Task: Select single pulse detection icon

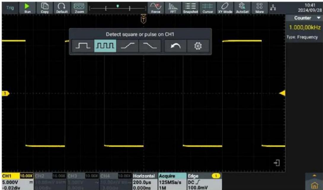Action: 83,46
